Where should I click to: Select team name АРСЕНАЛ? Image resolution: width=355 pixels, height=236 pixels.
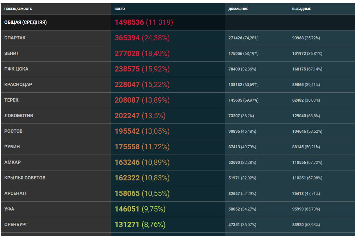[15, 194]
